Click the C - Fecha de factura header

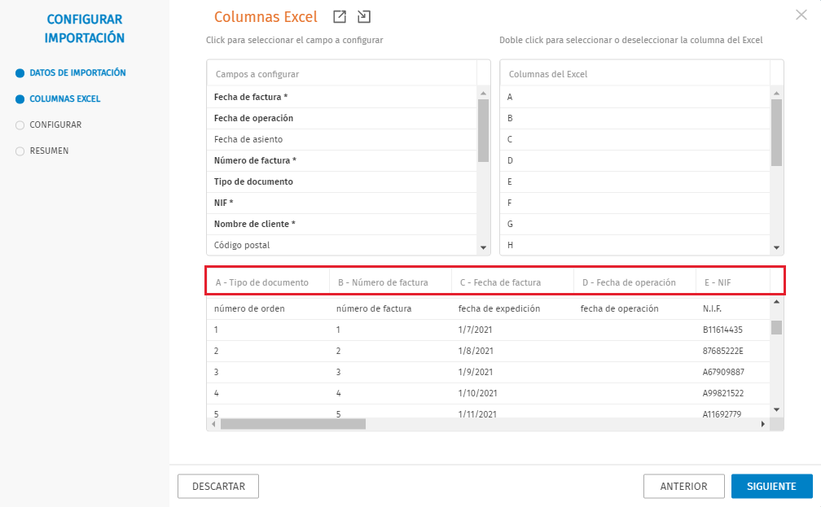point(512,282)
